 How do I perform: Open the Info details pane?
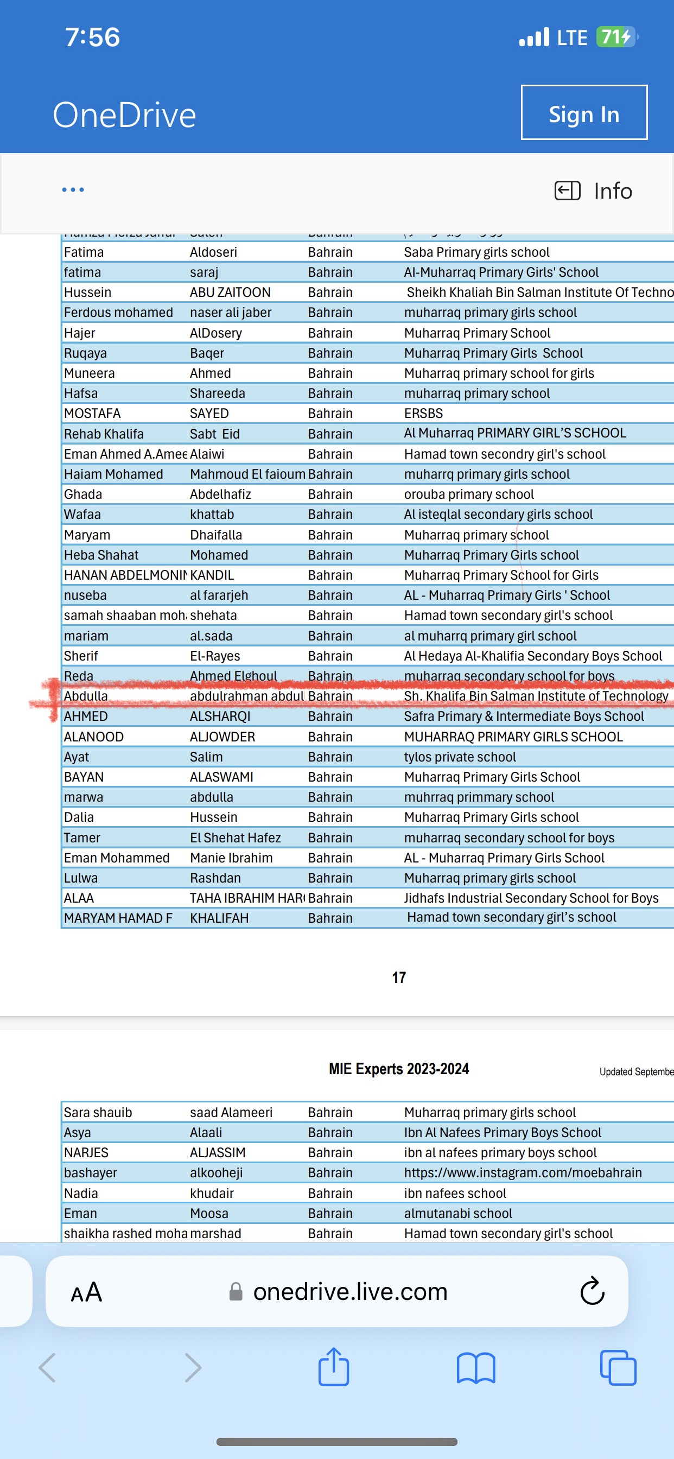tap(593, 191)
